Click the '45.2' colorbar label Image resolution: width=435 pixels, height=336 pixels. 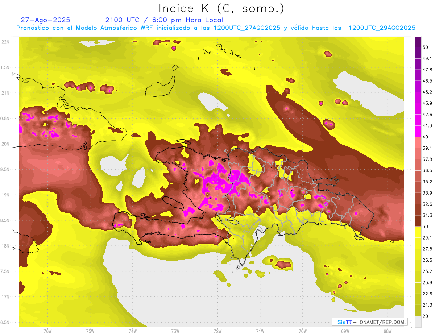(427, 92)
